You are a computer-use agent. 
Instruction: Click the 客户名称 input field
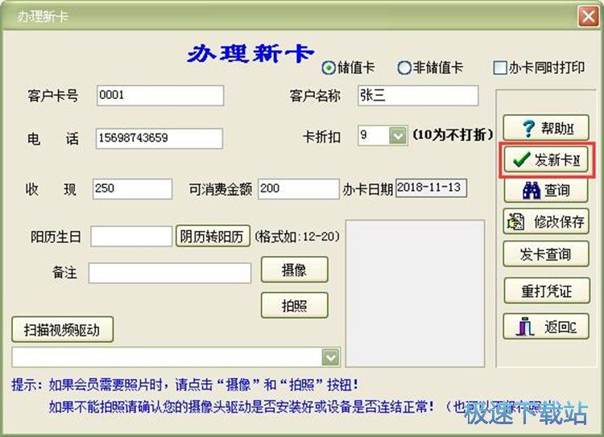click(x=418, y=96)
